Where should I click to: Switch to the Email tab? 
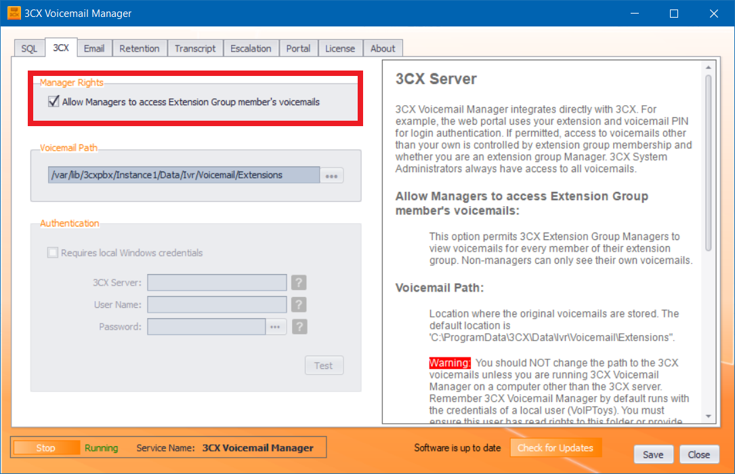tap(93, 47)
